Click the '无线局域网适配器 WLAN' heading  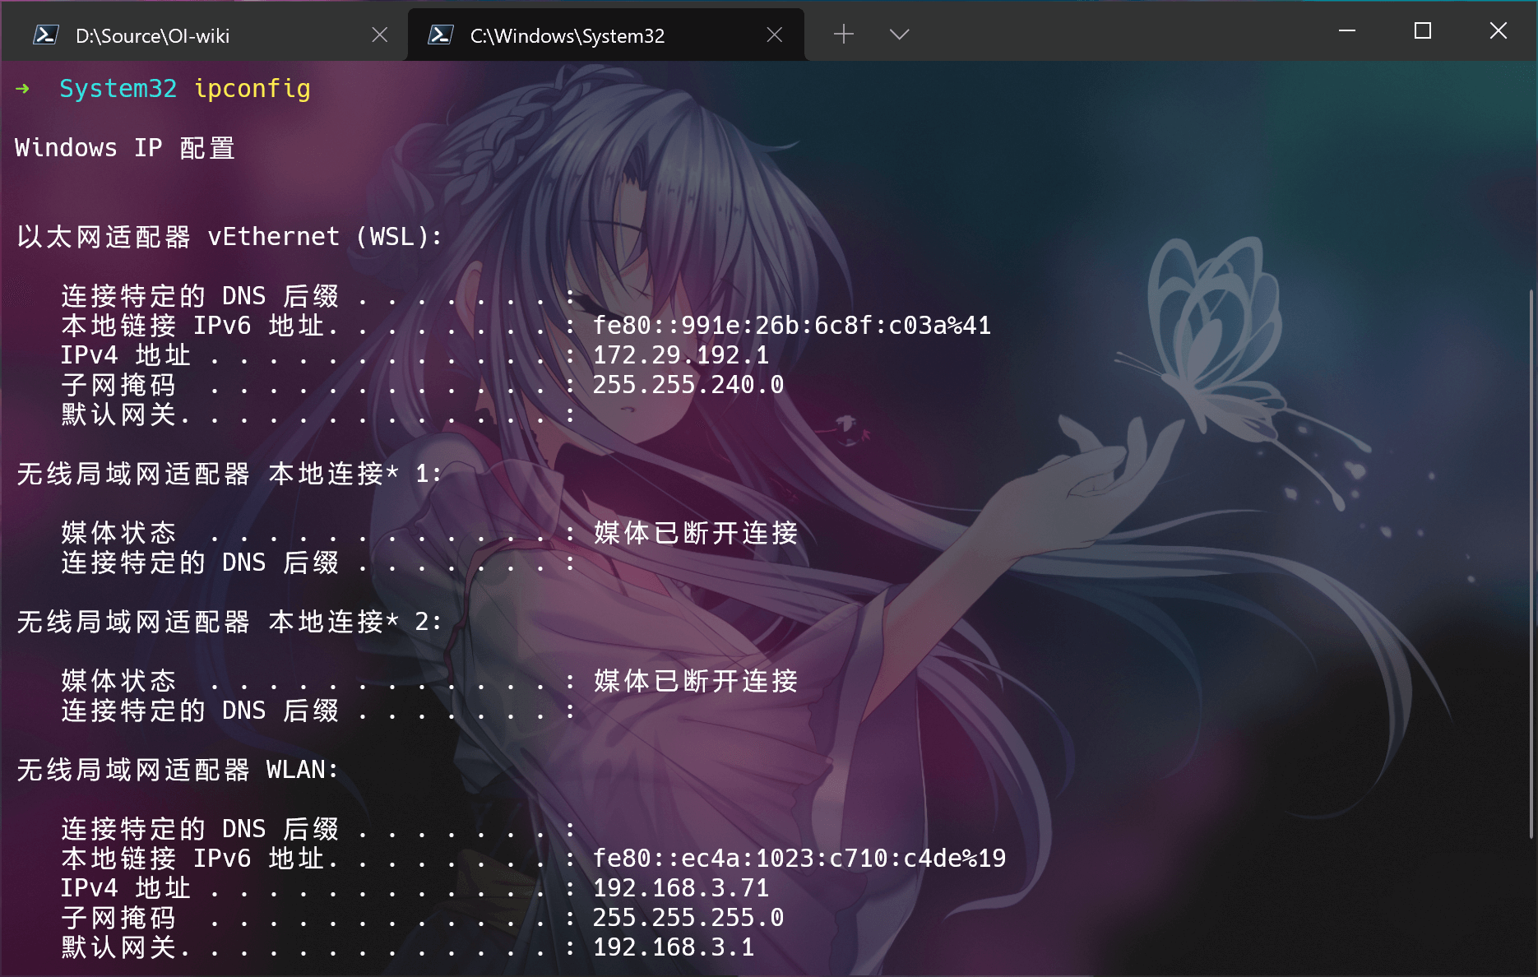[177, 770]
